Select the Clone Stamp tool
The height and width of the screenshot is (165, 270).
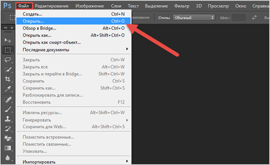(x=8, y=119)
